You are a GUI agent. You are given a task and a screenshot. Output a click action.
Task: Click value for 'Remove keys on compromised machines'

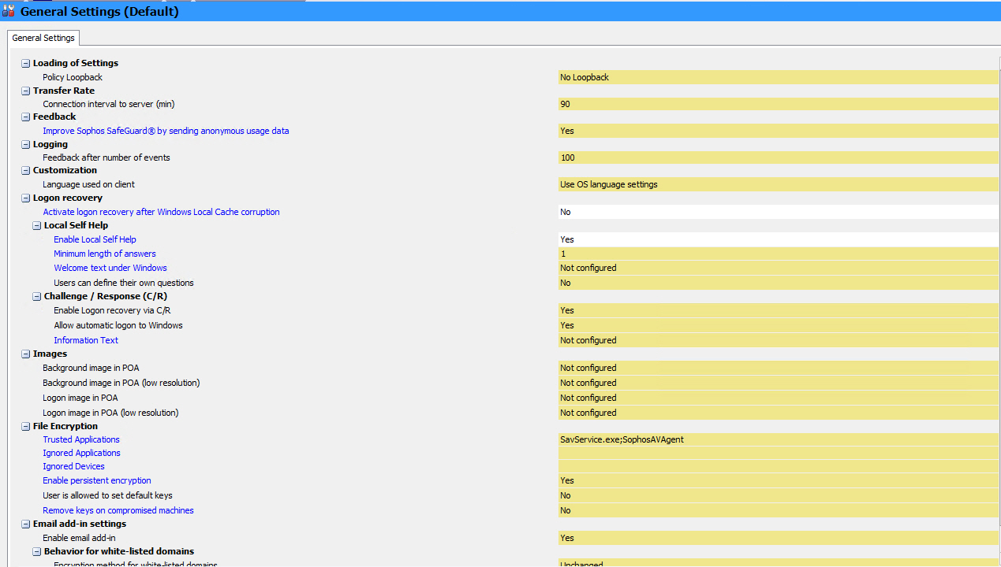tap(778, 510)
